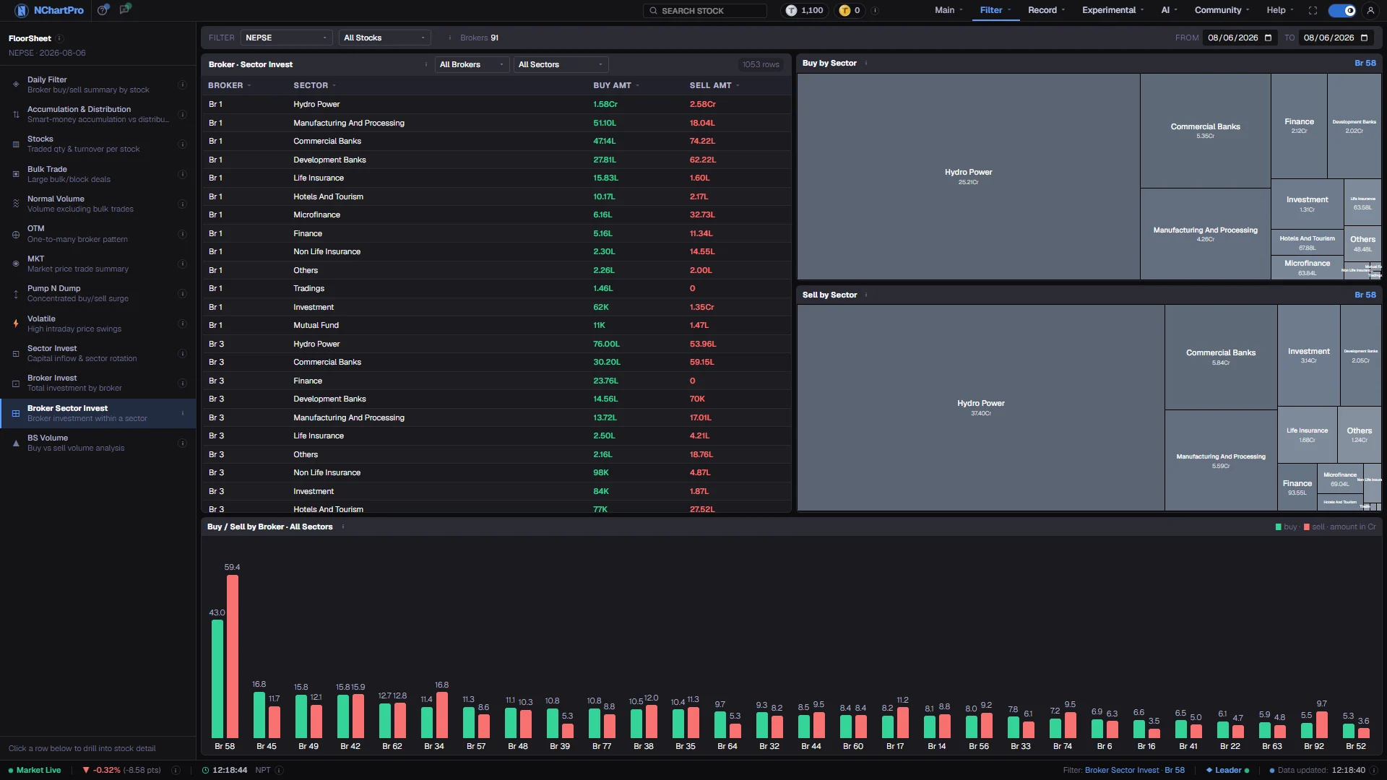Click the info icon beside the Buy by Sector title
The width and height of the screenshot is (1387, 780).
(866, 63)
